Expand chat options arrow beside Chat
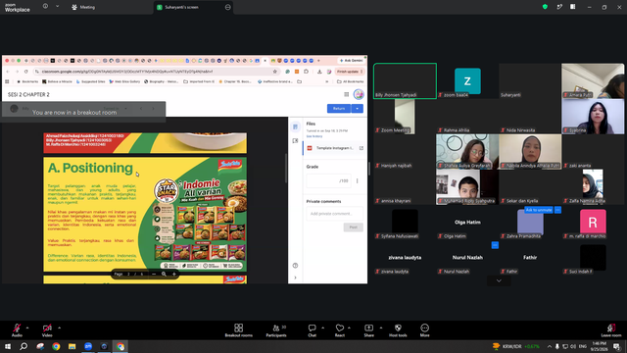This screenshot has width=627, height=353. pos(322,328)
